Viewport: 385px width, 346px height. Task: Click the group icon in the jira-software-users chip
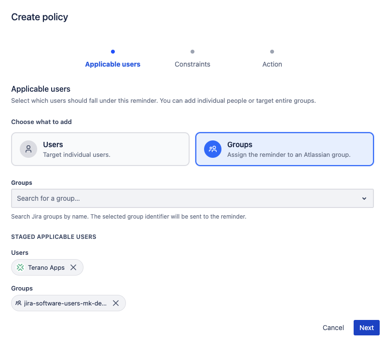tap(18, 303)
